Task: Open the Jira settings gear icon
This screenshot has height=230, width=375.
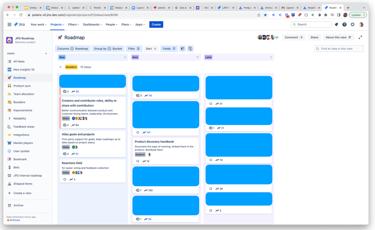Action: tap(352, 24)
